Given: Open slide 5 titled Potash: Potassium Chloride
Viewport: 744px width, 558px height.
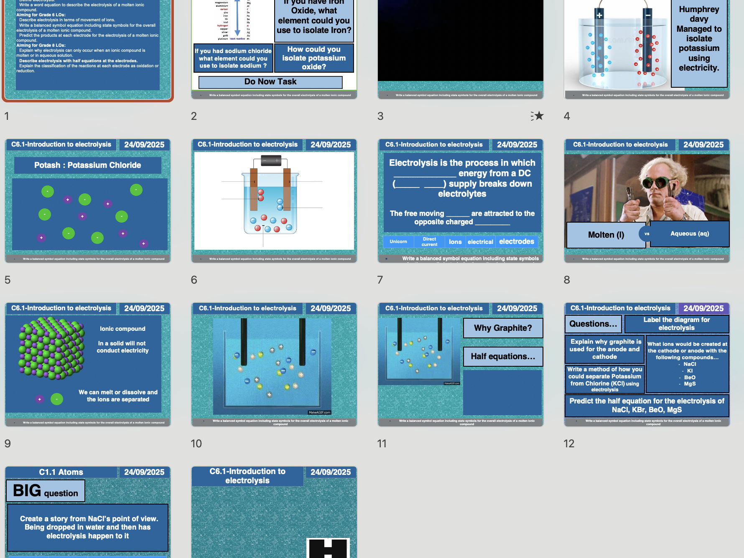Looking at the screenshot, I should click(88, 200).
